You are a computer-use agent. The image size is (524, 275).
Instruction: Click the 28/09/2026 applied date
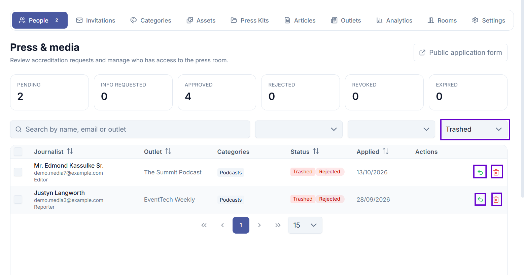coord(373,200)
